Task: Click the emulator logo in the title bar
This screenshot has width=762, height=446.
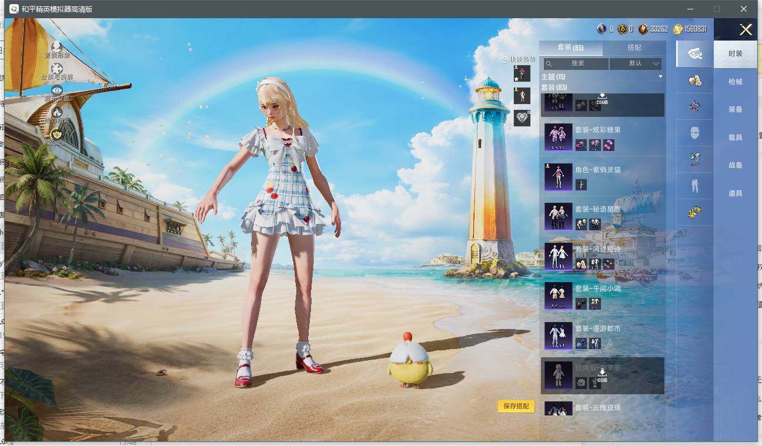Action: pos(14,9)
